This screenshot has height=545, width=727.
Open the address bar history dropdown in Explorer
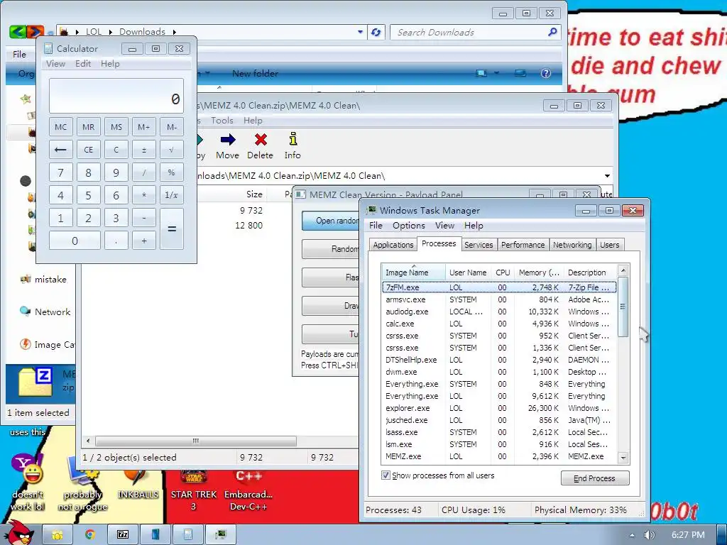click(360, 32)
